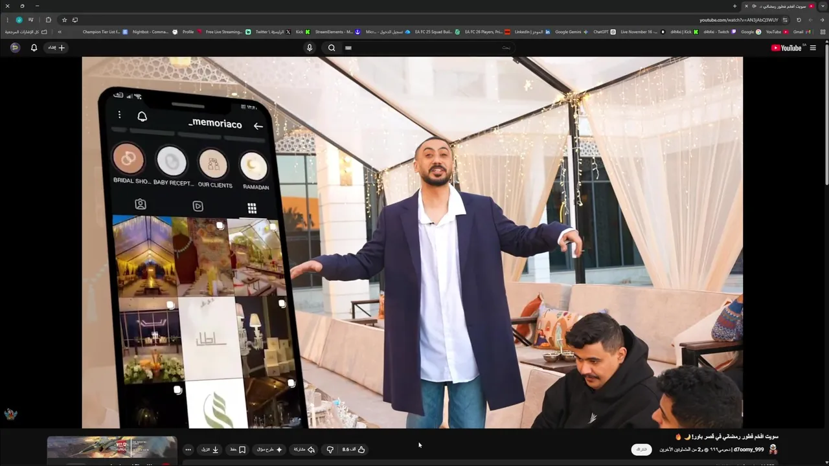Open All Bookmarks folder
The width and height of the screenshot is (829, 466).
[x=26, y=32]
